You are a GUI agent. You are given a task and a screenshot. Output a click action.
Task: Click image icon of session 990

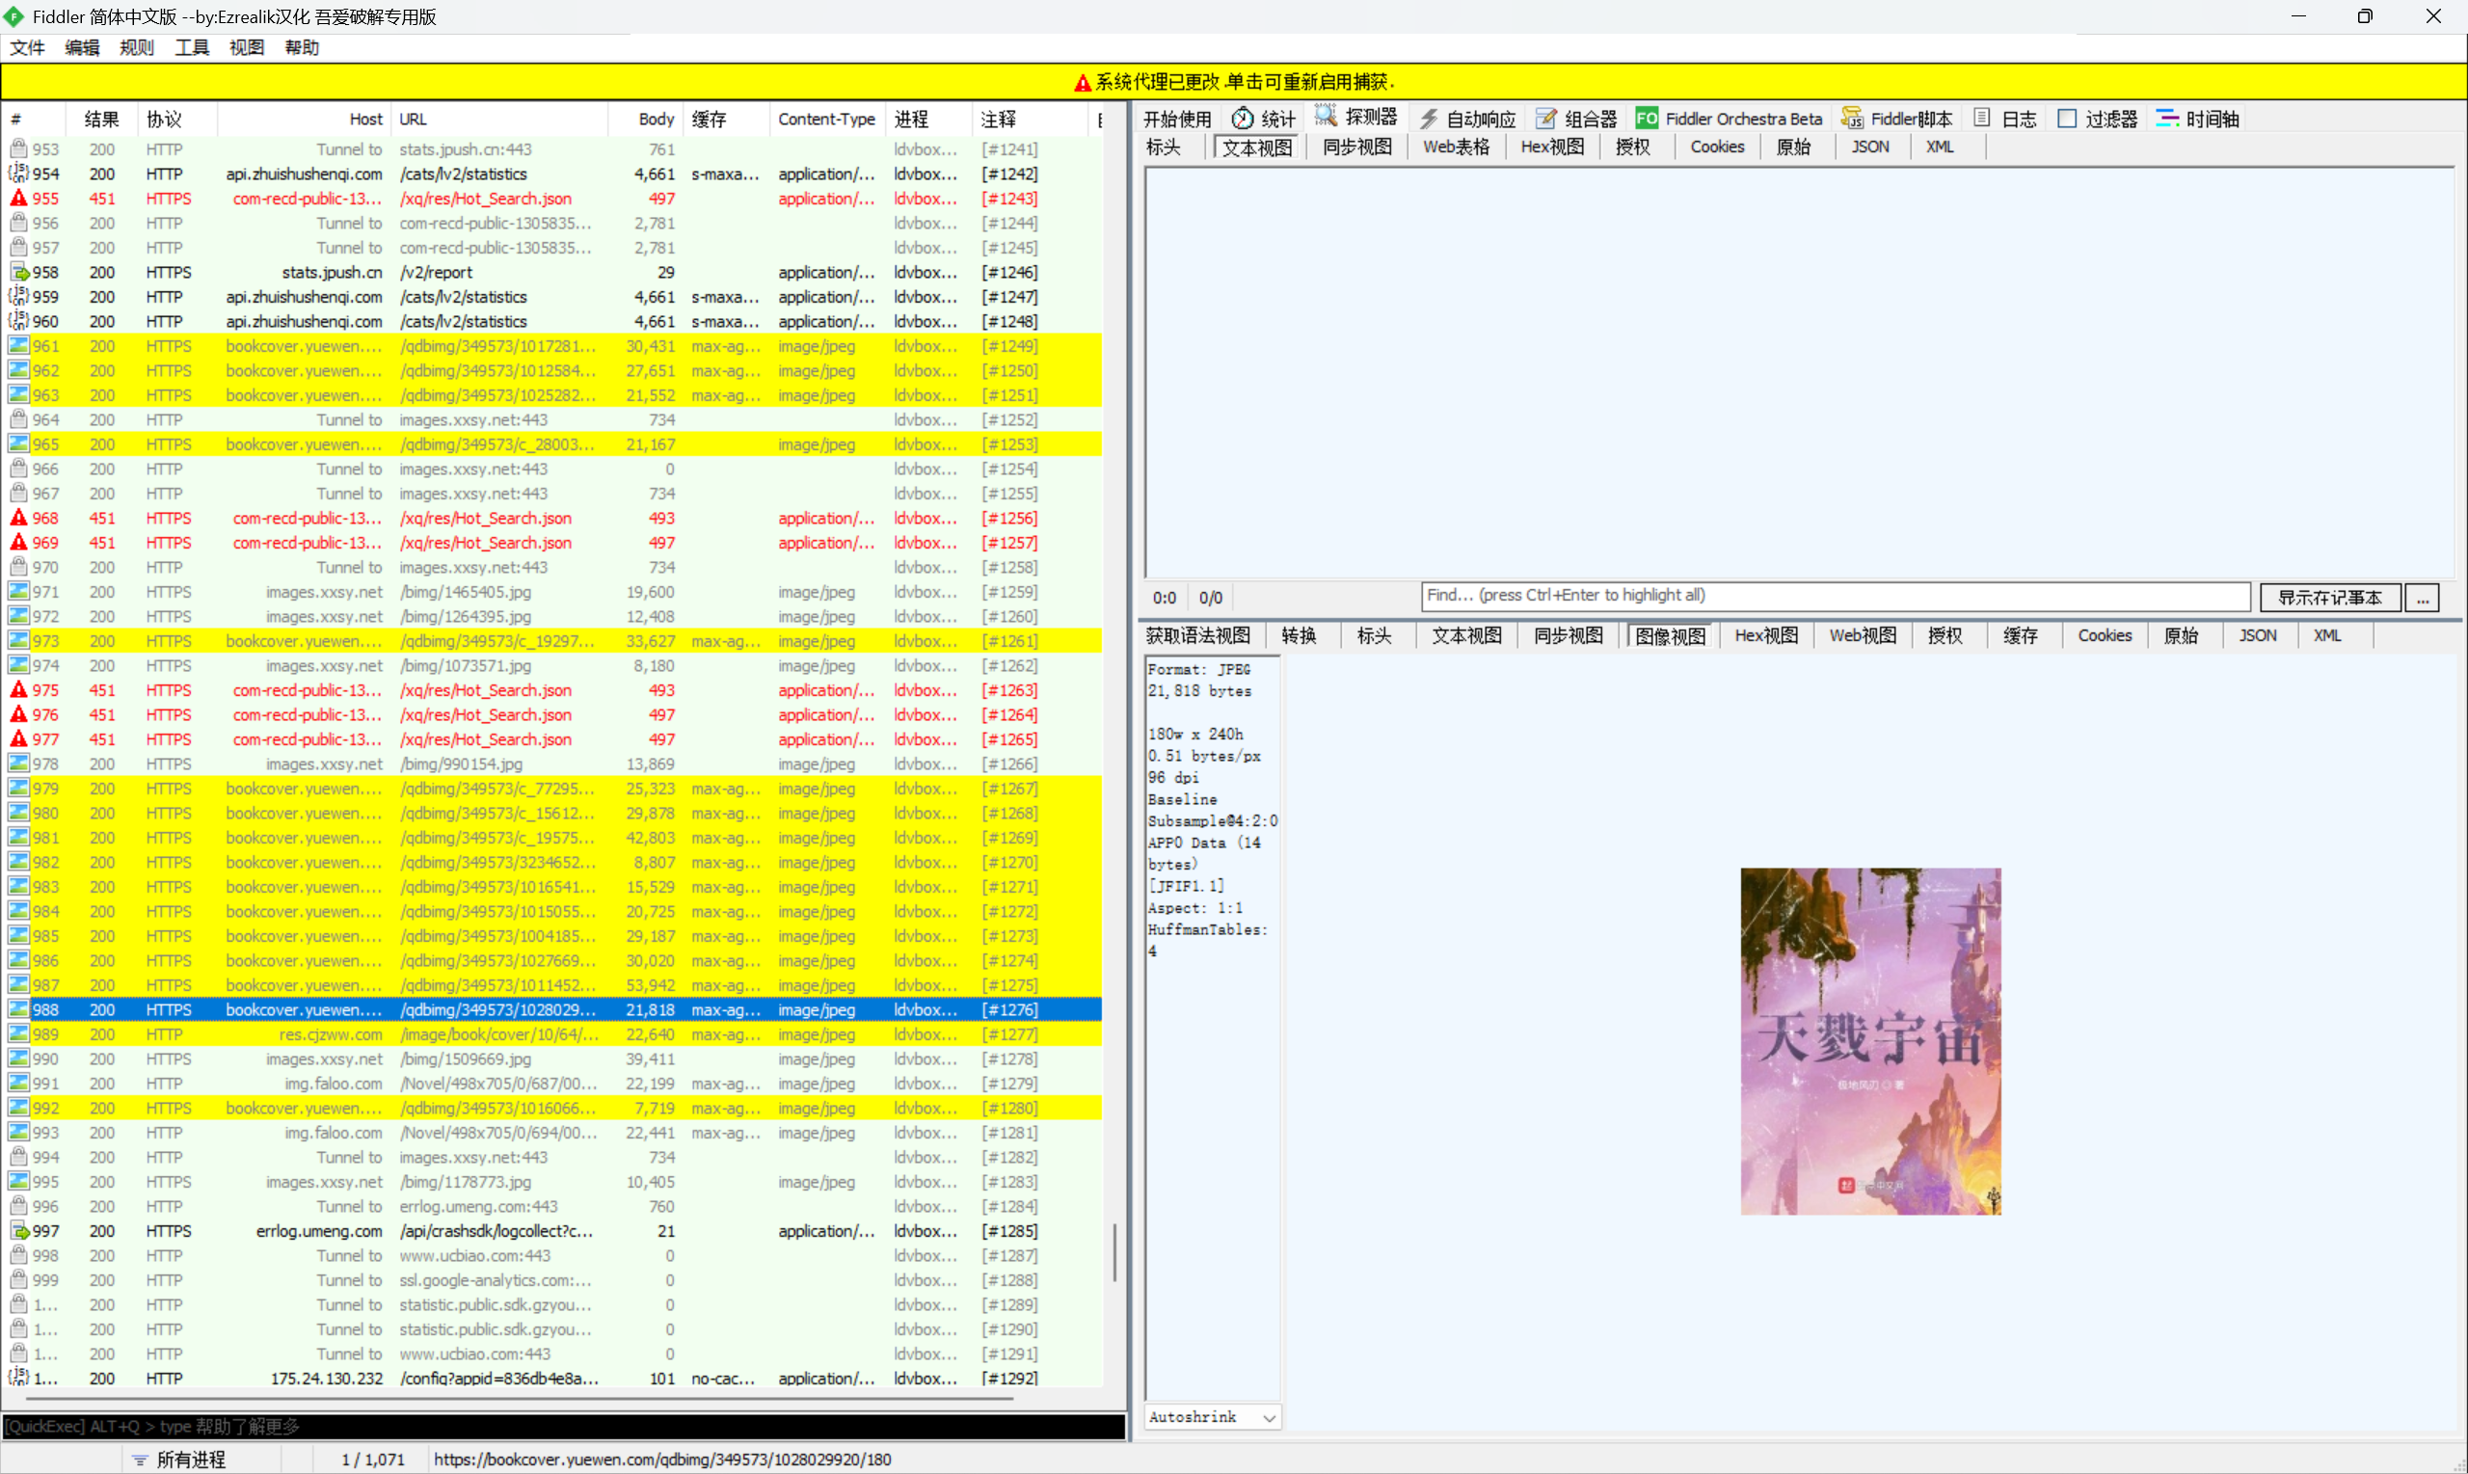[19, 1059]
